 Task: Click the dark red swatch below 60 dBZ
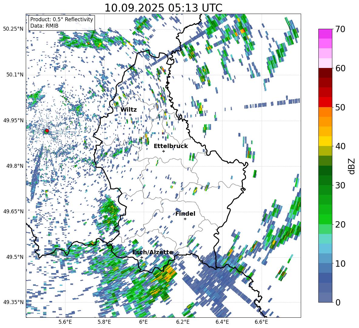tap(325, 73)
